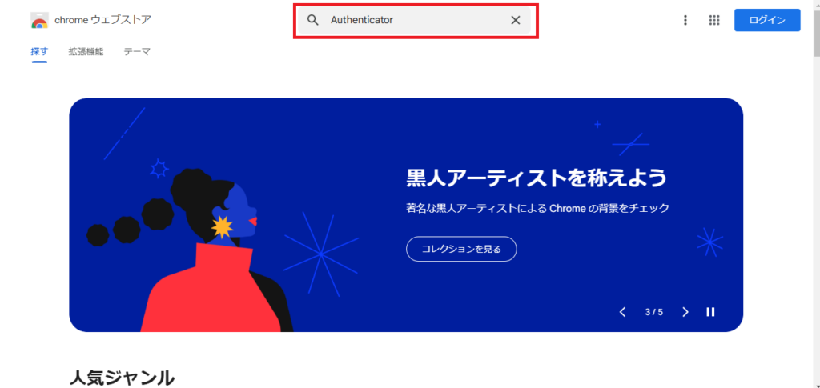The image size is (820, 388).
Task: Click the banner artist illustration
Action: pyautogui.click(x=187, y=250)
